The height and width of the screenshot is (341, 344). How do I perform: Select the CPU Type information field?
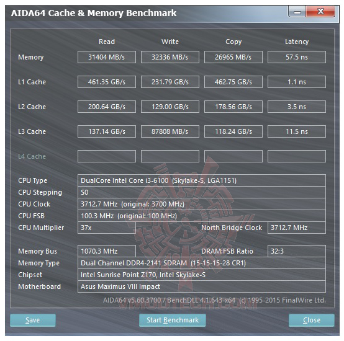tap(202, 180)
